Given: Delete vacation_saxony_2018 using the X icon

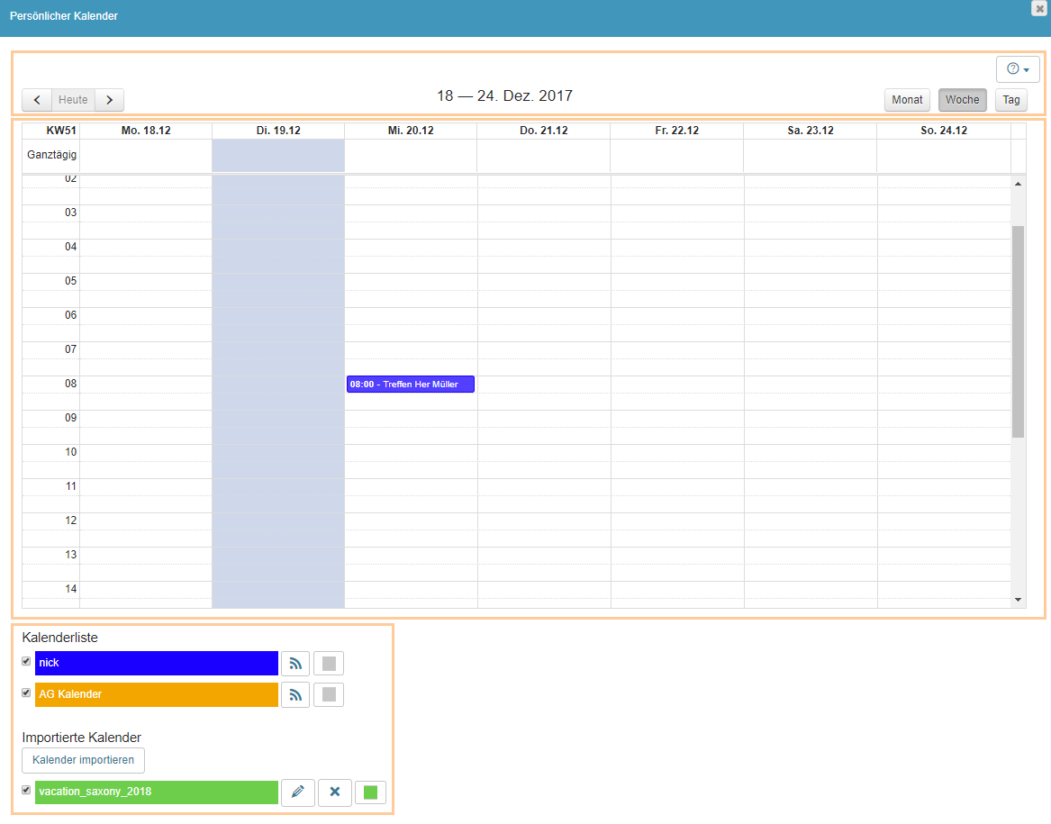Looking at the screenshot, I should point(334,792).
